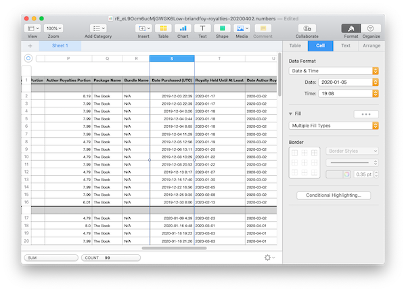Open the Arrange inspector tab
The width and height of the screenshot is (406, 292).
tap(371, 46)
